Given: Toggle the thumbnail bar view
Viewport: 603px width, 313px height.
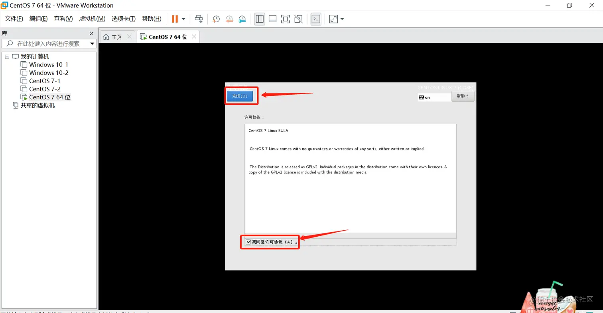Looking at the screenshot, I should [273, 19].
